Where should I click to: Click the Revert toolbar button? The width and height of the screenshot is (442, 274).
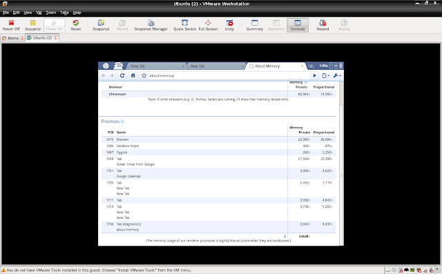point(122,26)
